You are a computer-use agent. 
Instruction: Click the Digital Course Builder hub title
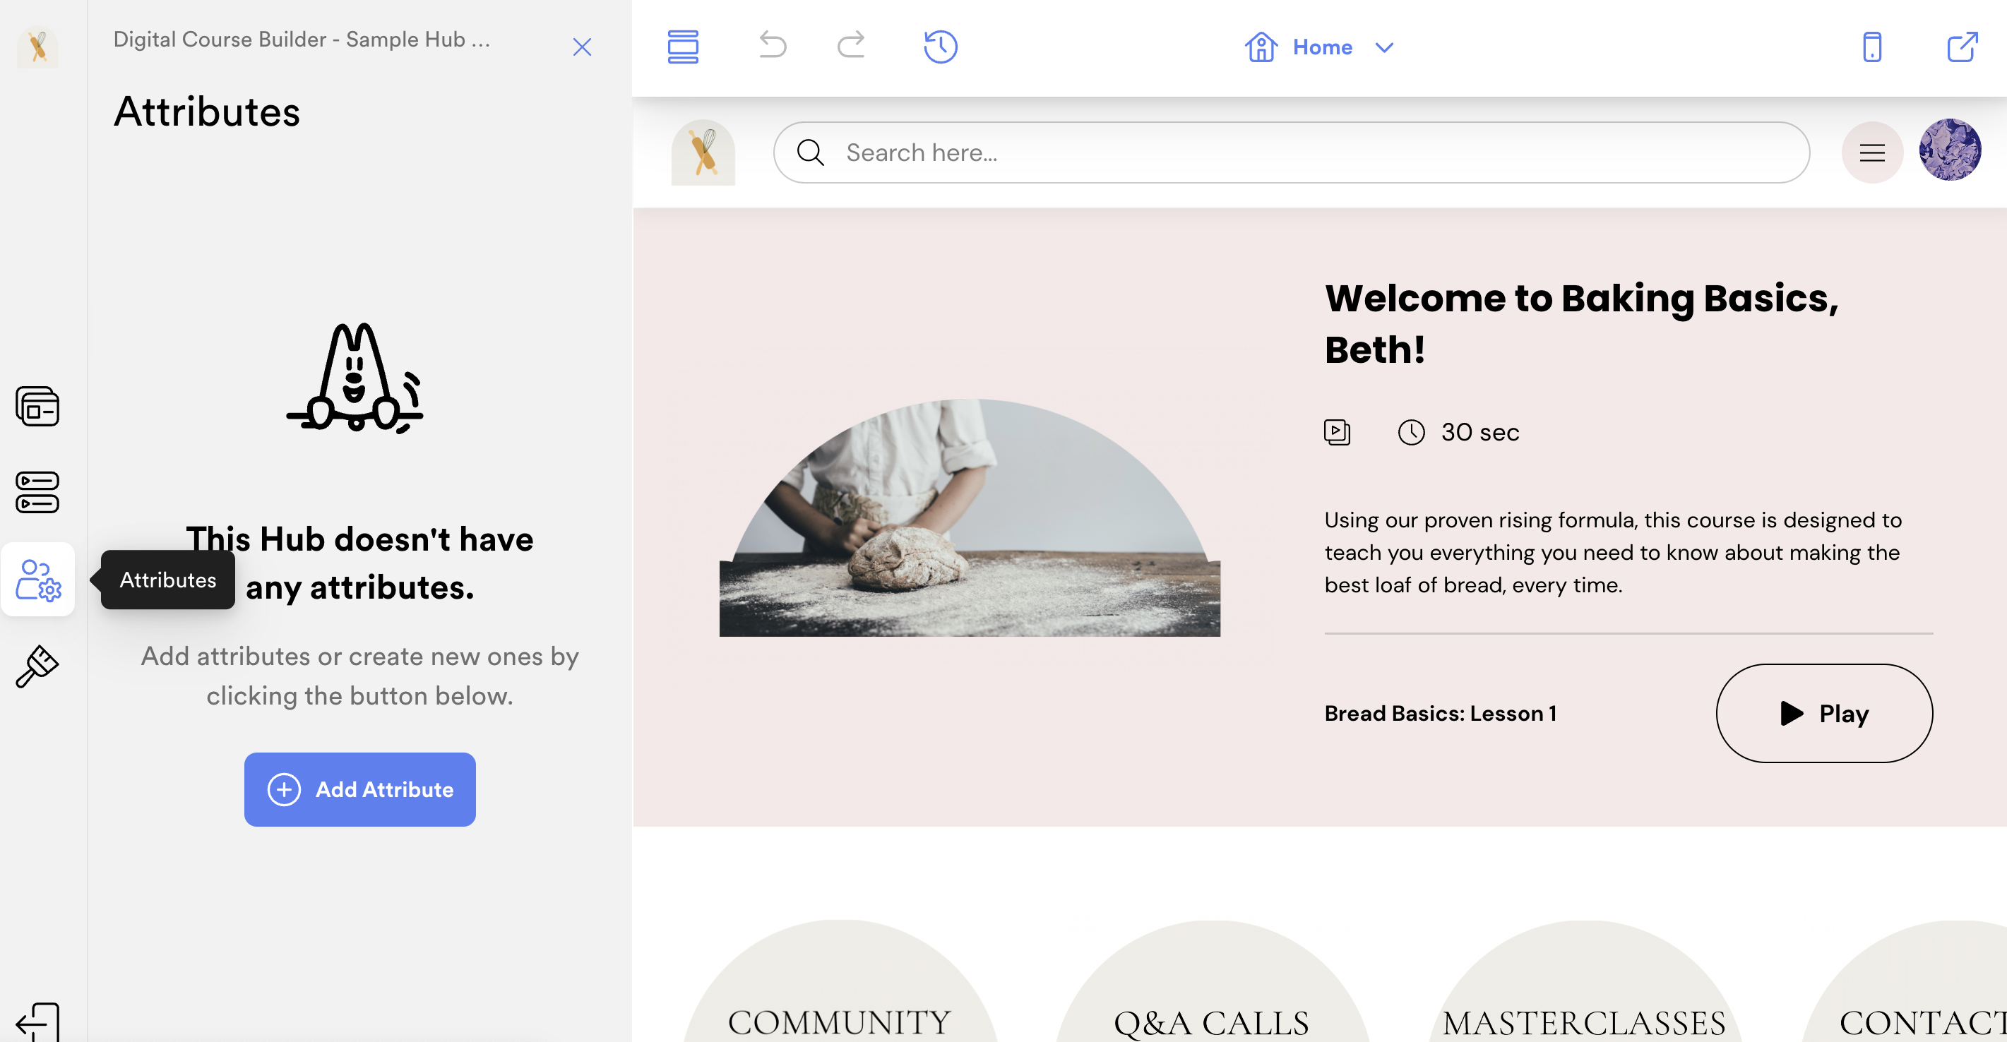[x=302, y=39]
